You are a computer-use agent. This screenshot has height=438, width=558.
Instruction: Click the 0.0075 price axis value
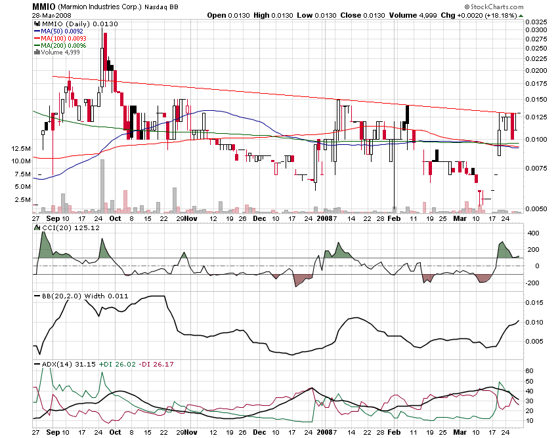coord(536,168)
